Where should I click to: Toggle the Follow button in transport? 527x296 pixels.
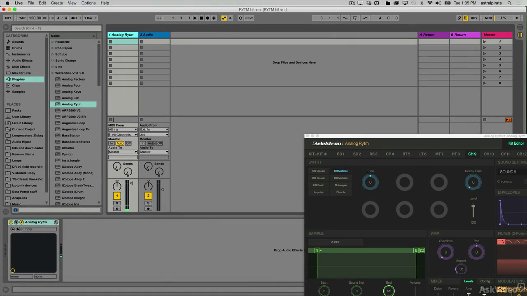click(x=159, y=18)
